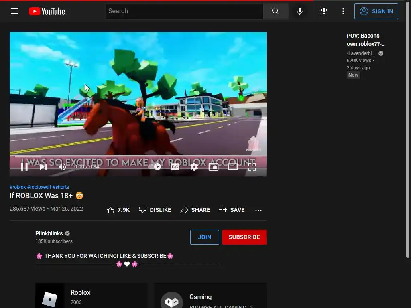Open the Gaming category card
The image size is (411, 308).
click(x=210, y=296)
